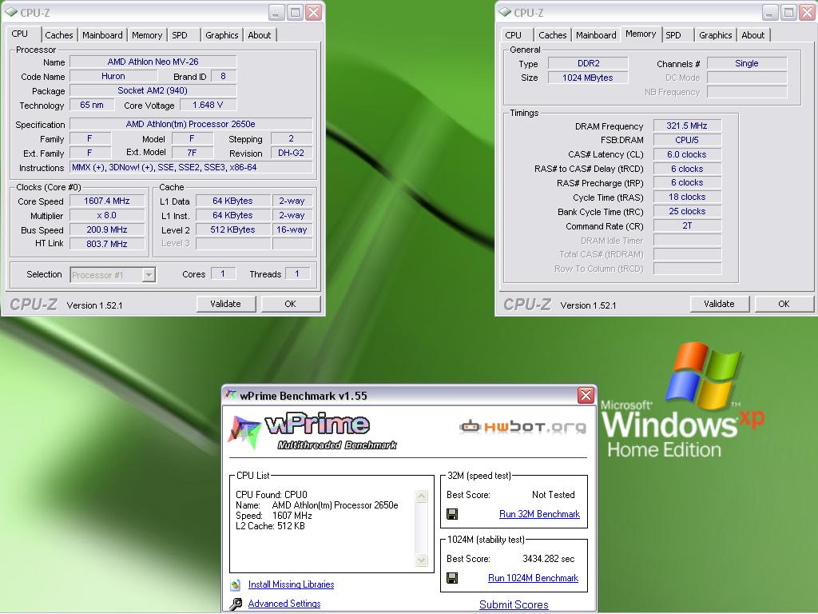The width and height of the screenshot is (818, 614).
Task: Click the save icon under 32M speed test
Action: 452,514
